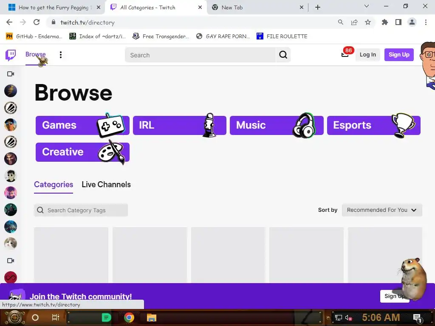The width and height of the screenshot is (435, 326).
Task: Click the lower camera icon in left sidebar
Action: (x=11, y=261)
